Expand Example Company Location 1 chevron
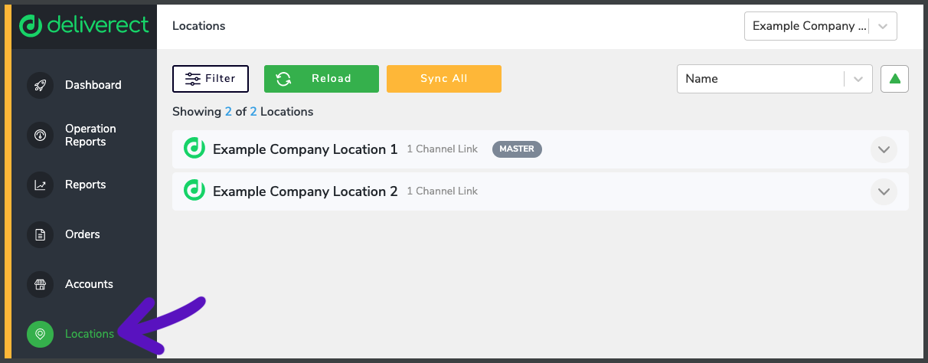Viewport: 928px width, 363px height. click(884, 149)
